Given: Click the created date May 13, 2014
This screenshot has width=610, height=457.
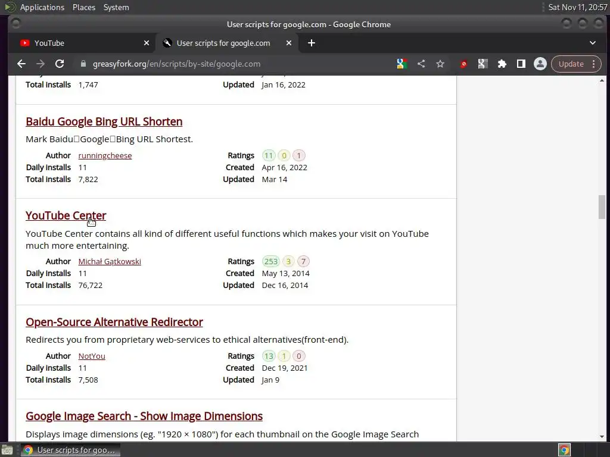Looking at the screenshot, I should [285, 274].
